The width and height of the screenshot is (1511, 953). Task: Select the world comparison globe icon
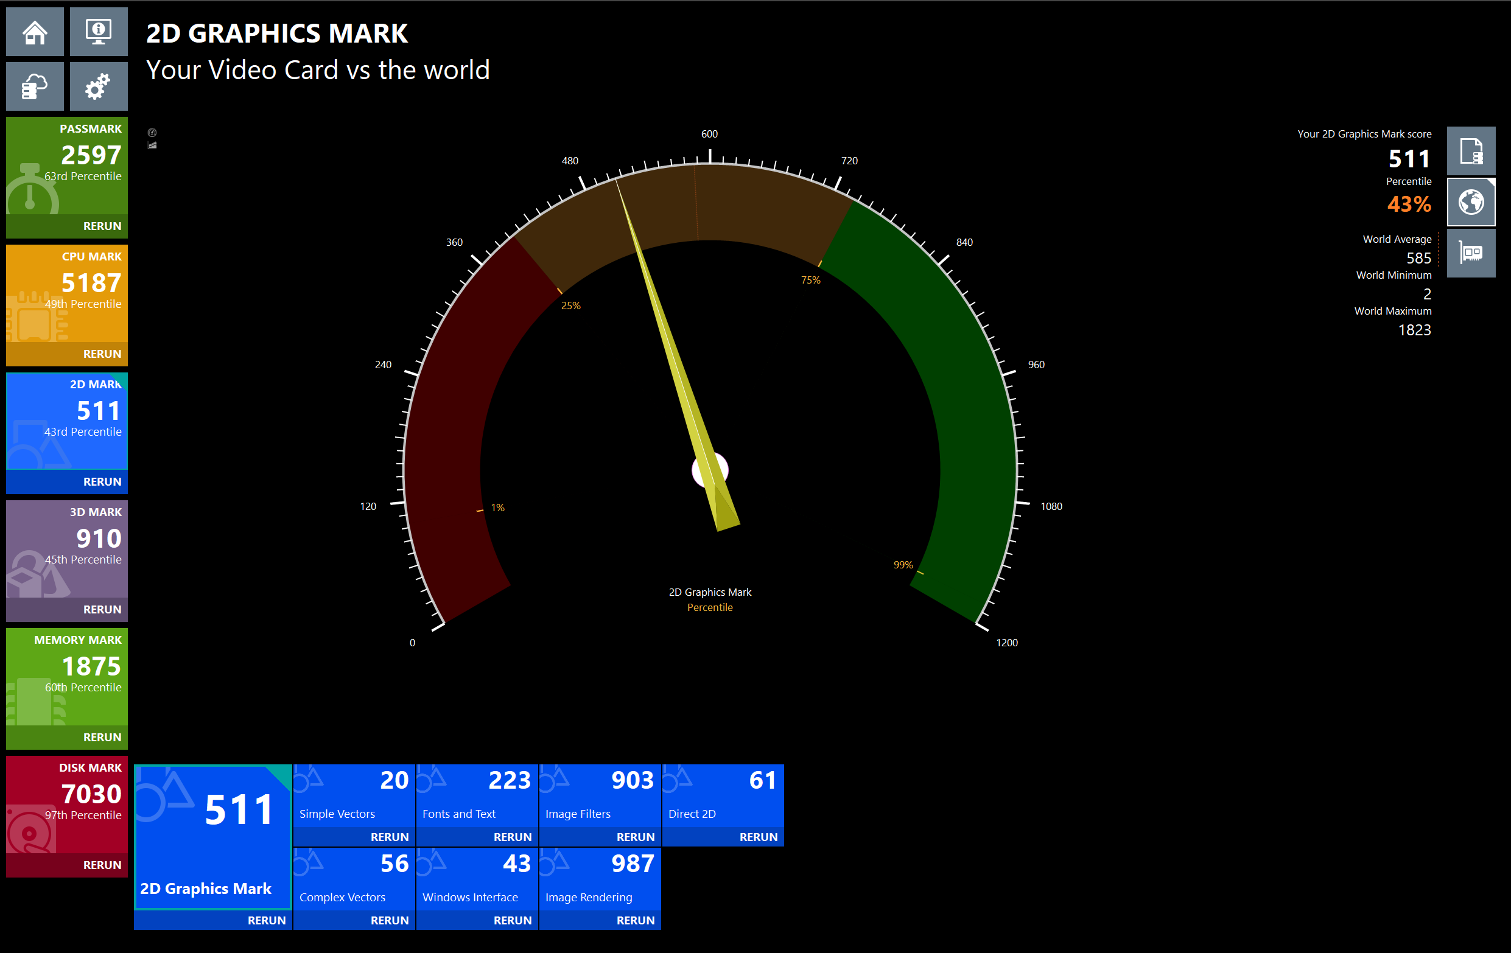point(1471,202)
